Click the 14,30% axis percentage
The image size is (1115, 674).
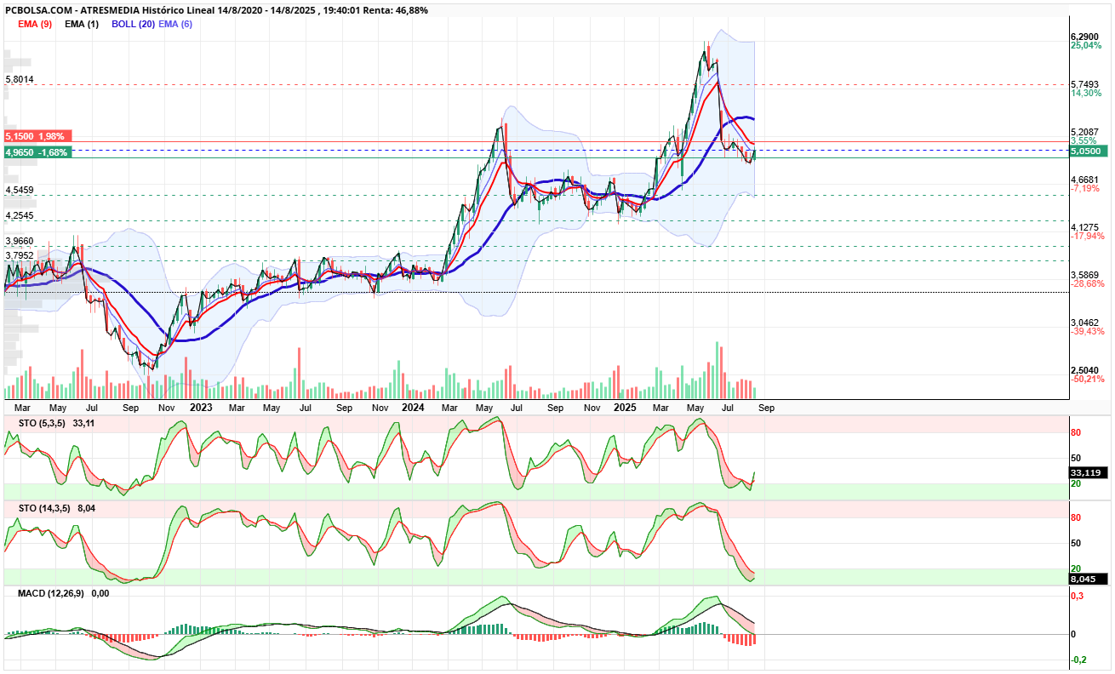(x=1085, y=94)
